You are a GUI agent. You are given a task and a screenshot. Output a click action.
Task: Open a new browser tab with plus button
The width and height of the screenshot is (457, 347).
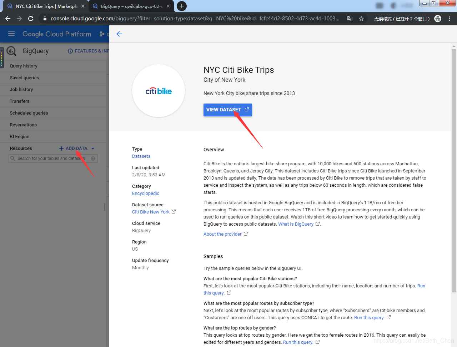[182, 6]
